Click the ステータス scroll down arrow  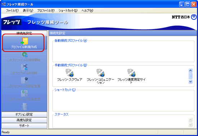pos(190,125)
